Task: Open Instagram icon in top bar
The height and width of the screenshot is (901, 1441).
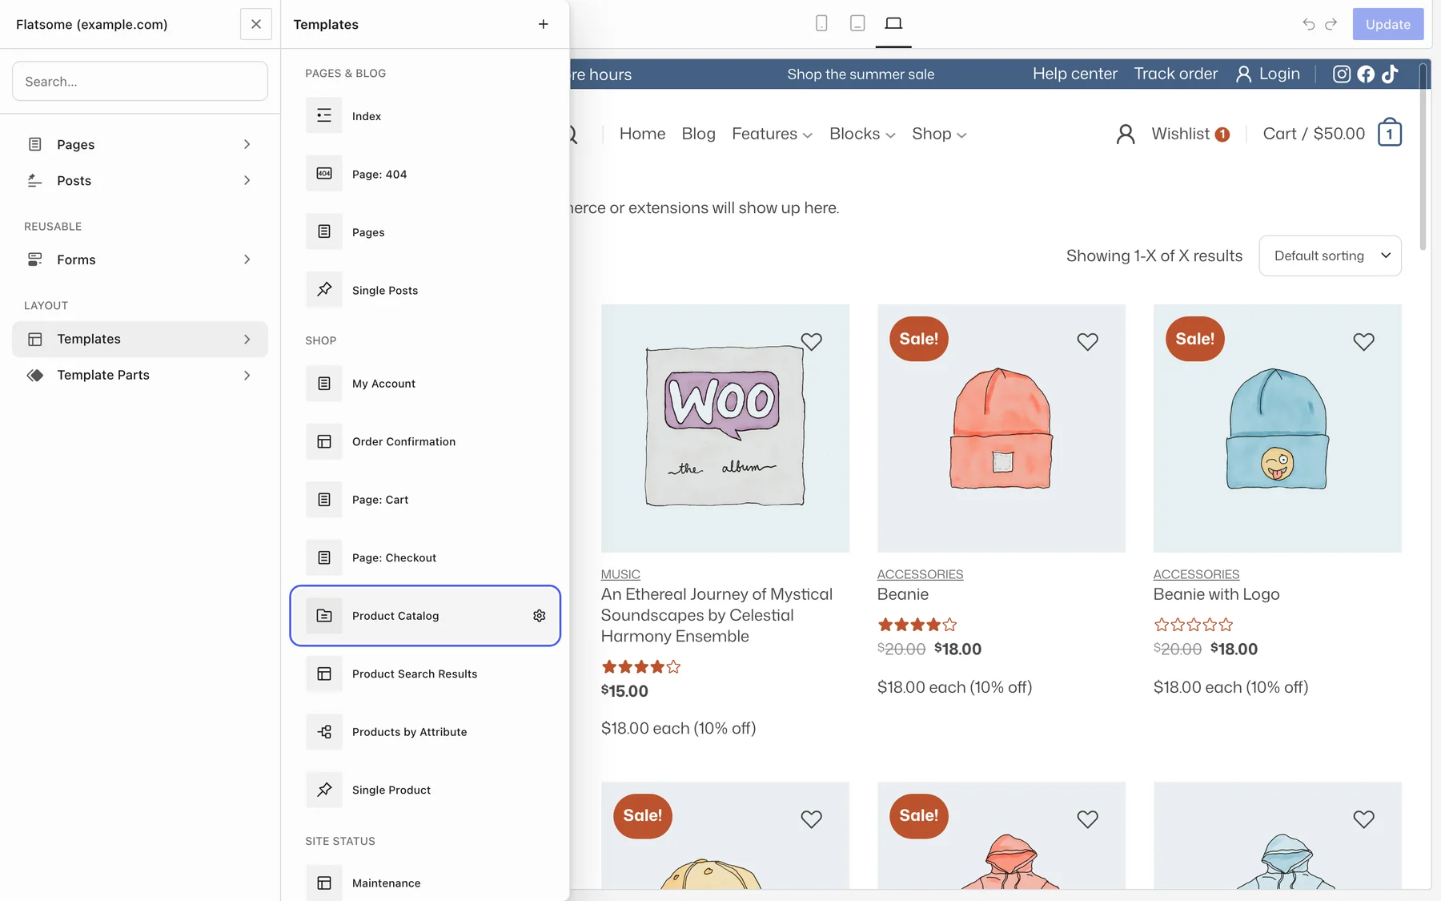Action: pos(1342,74)
